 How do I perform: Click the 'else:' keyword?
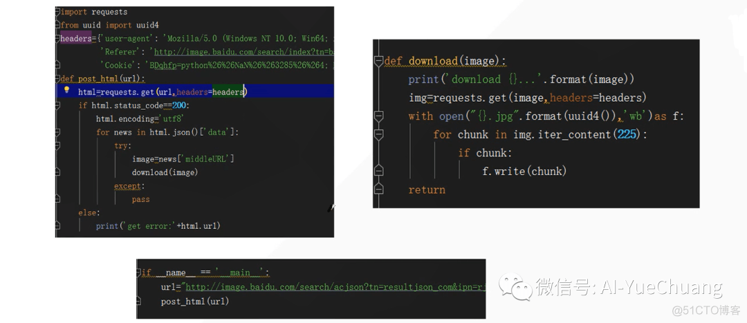[x=89, y=212]
